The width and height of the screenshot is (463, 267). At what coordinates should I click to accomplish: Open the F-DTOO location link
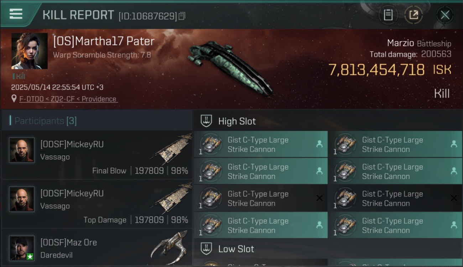tap(68, 99)
